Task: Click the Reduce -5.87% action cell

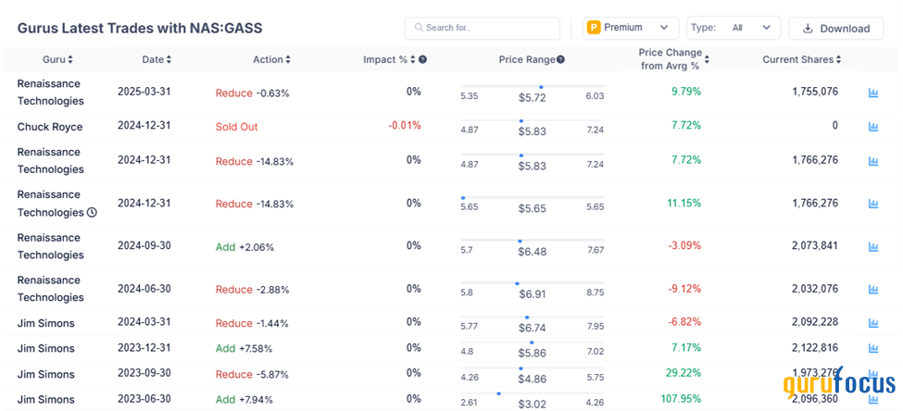Action: coord(252,374)
